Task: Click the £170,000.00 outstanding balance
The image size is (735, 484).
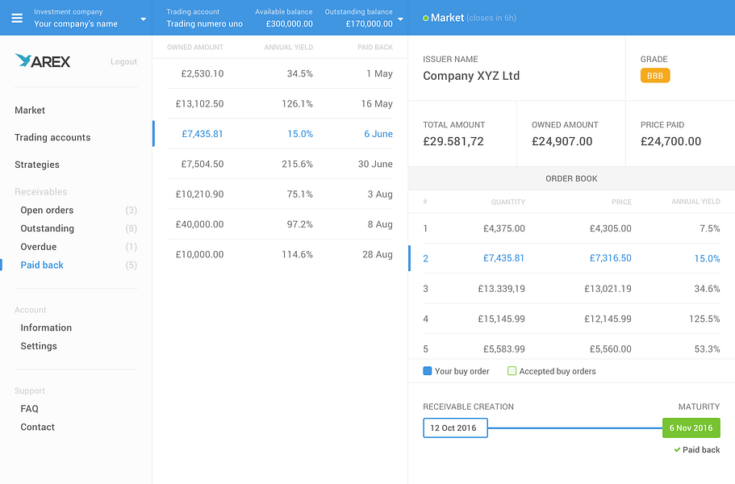Action: pos(370,24)
